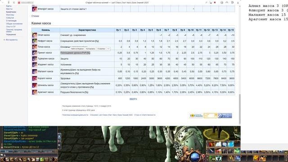This screenshot has width=288, height=162.
Task: Open the События sidebar link
Action: point(10,18)
